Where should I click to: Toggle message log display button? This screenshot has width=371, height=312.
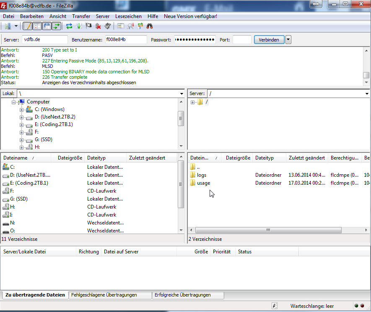[27, 26]
